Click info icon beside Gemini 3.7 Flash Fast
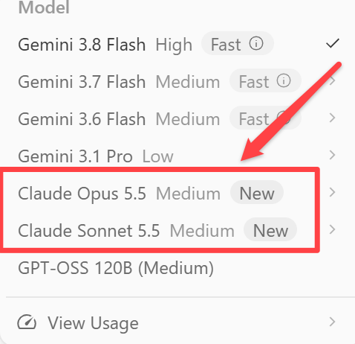355x344 pixels. click(x=284, y=80)
